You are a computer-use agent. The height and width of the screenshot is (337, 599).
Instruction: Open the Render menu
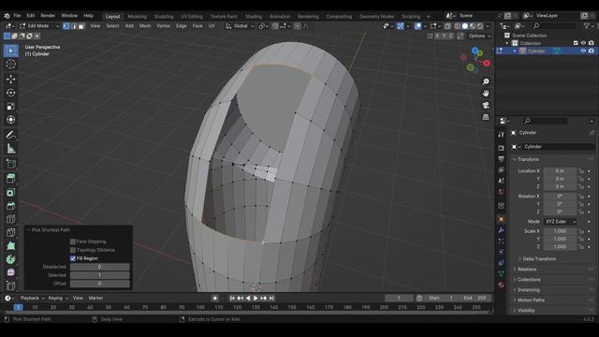pos(48,16)
